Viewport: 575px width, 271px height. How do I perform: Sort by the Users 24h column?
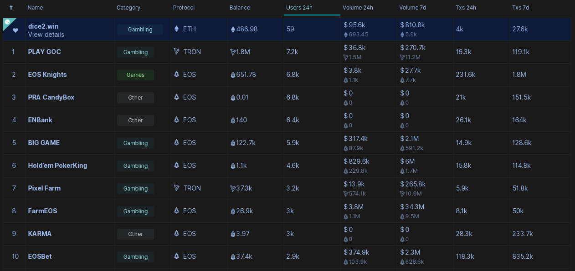pyautogui.click(x=299, y=8)
